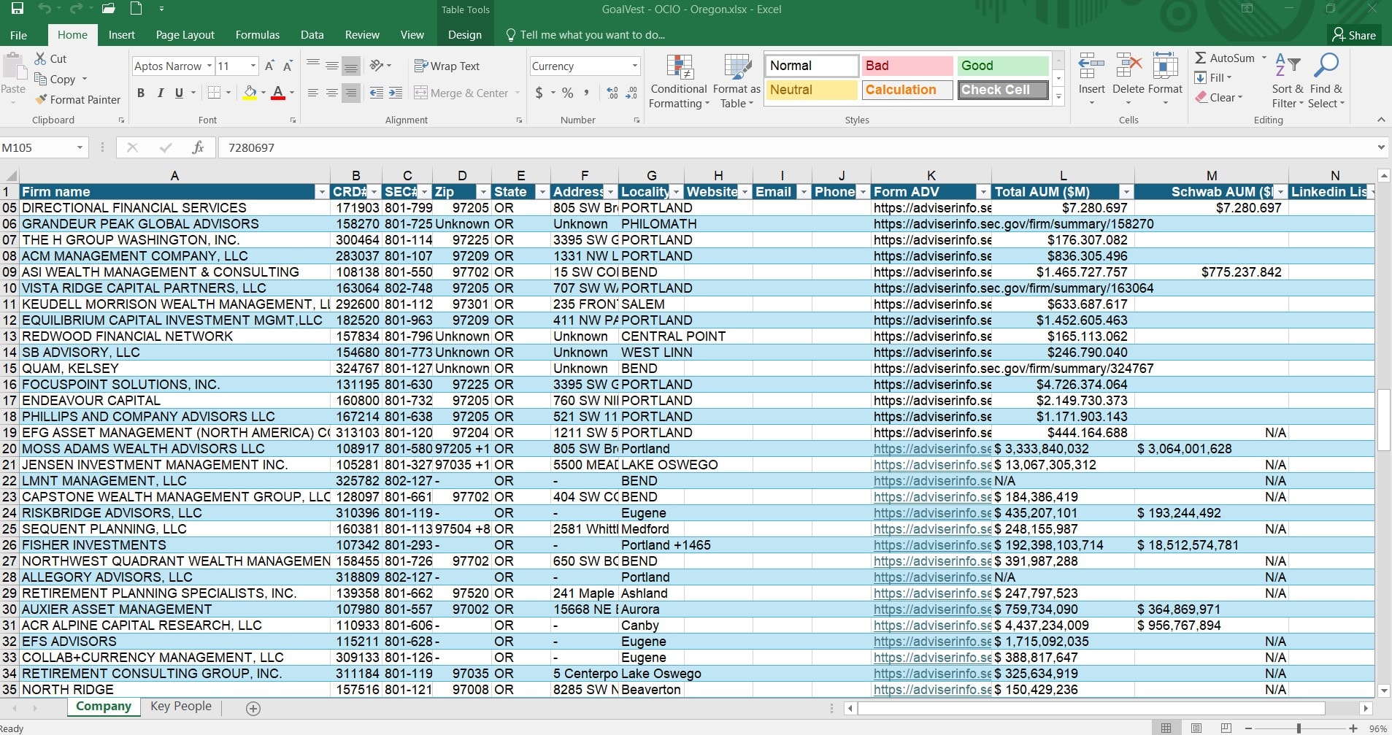This screenshot has height=735, width=1392.
Task: Click the Decrease Decimal icon
Action: [632, 93]
